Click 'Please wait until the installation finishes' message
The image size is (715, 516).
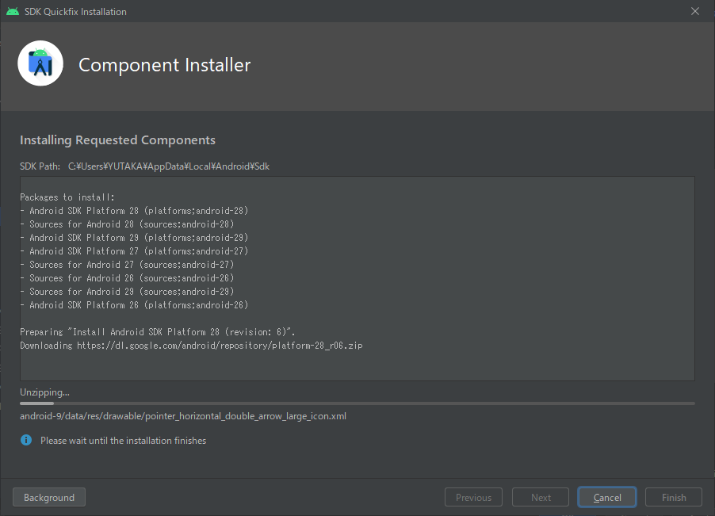[x=123, y=441]
